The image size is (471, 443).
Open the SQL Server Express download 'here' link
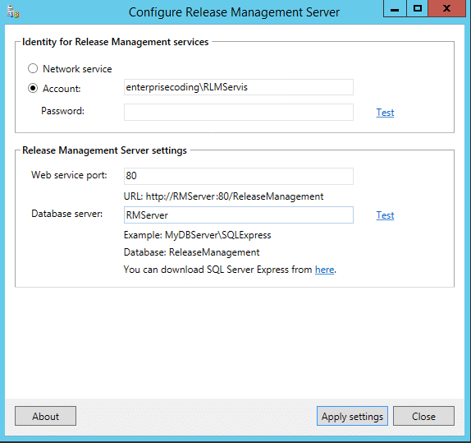click(x=324, y=270)
